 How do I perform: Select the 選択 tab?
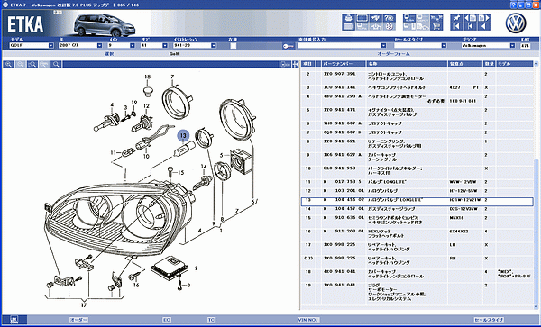pyautogui.click(x=109, y=54)
